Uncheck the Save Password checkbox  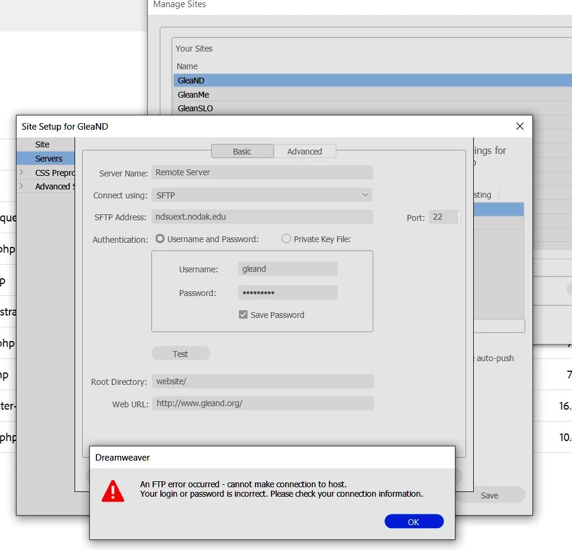[243, 314]
